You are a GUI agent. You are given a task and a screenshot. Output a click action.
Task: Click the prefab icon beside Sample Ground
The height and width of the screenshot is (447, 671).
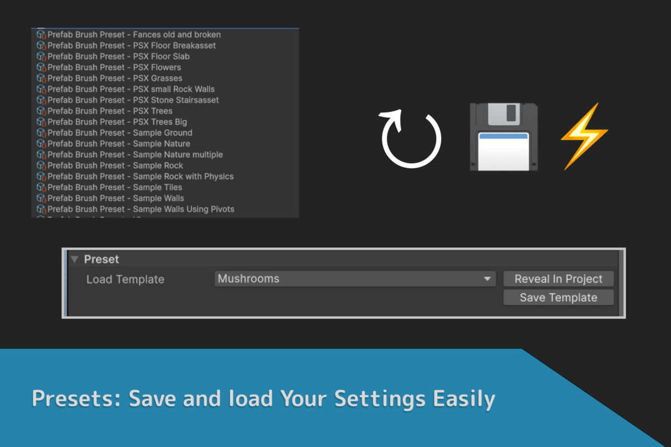[41, 133]
